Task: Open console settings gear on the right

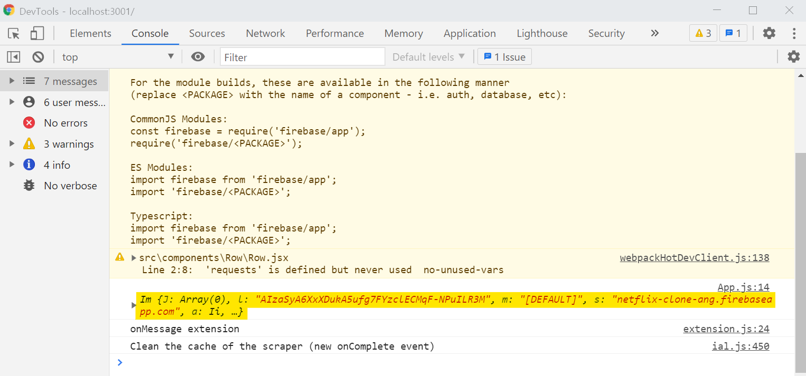Action: click(x=793, y=57)
